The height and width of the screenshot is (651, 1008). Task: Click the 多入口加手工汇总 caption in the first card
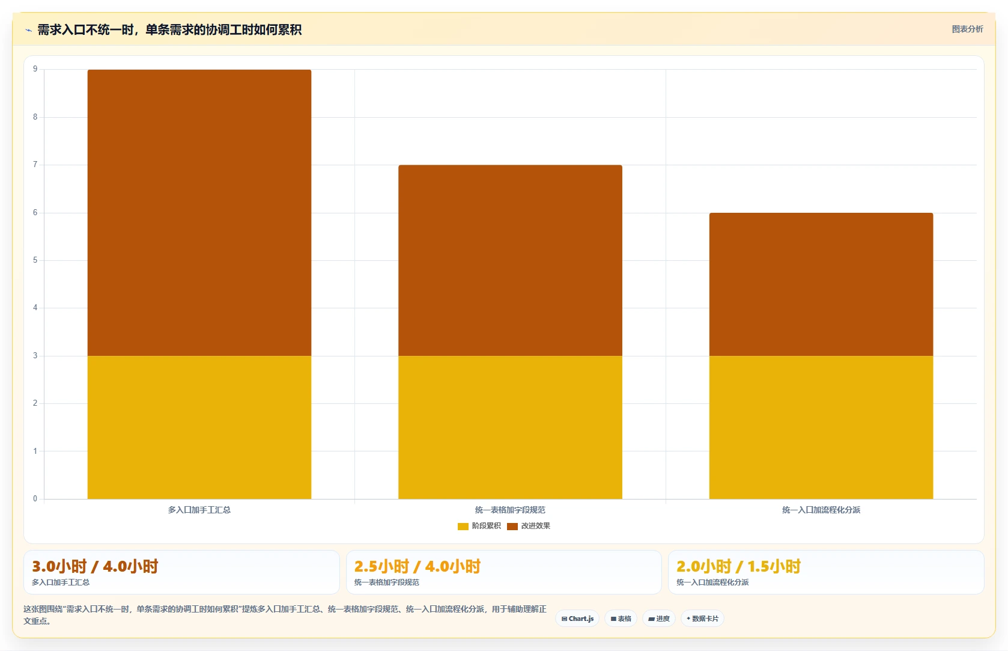point(61,582)
